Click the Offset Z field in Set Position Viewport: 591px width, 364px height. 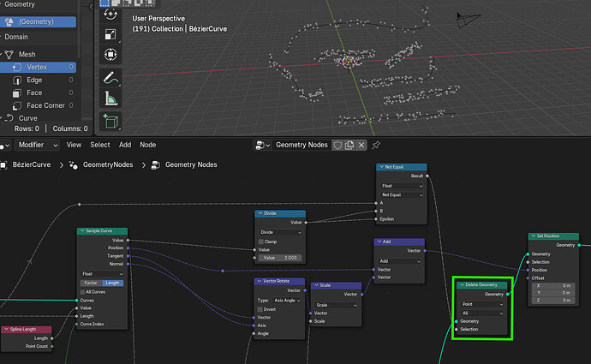[553, 301]
